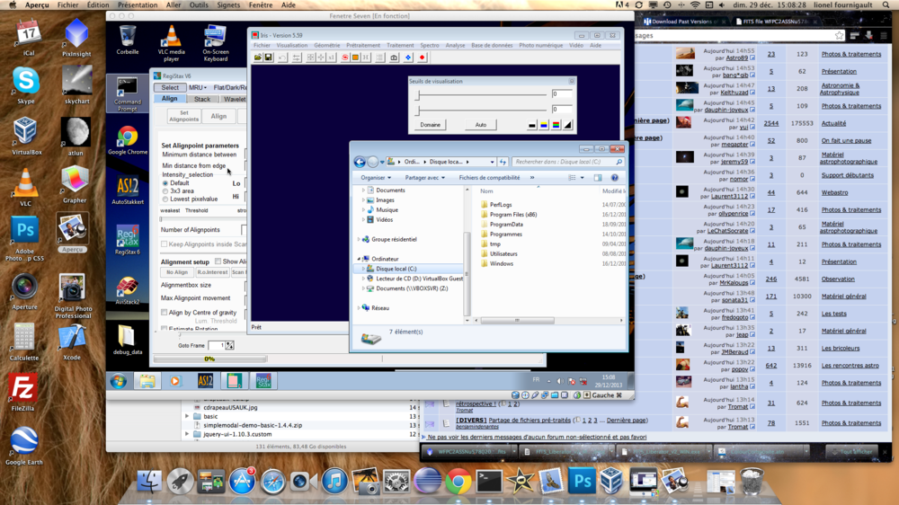Viewport: 899px width, 505px height.
Task: Open the Traitement menu in Iris
Action: (400, 45)
